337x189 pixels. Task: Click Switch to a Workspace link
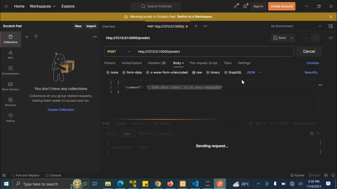coord(195,17)
